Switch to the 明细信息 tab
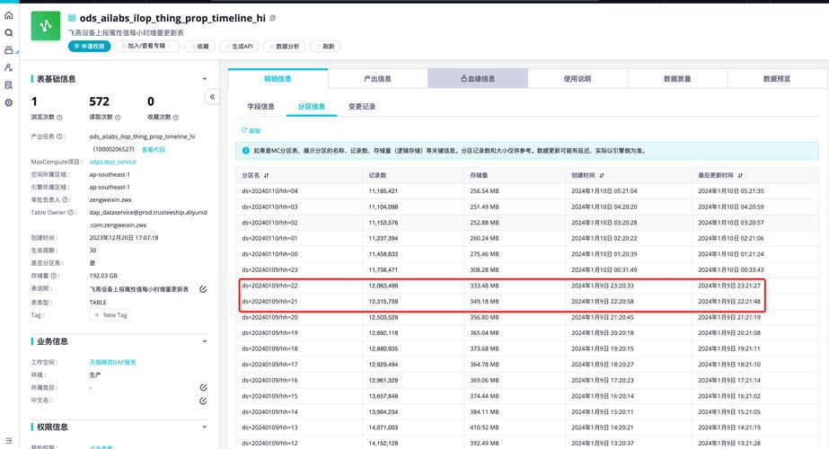Screen dimensions: 829x449 pos(278,79)
